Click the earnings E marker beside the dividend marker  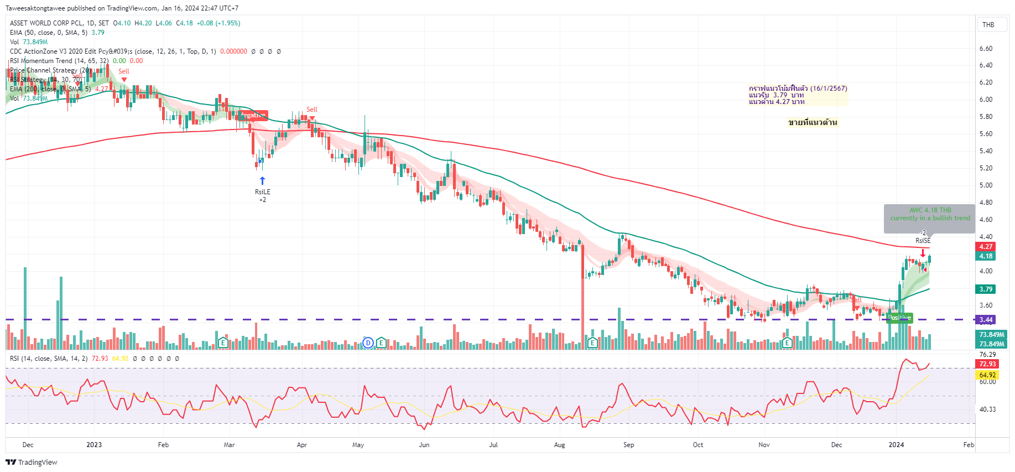coord(381,343)
